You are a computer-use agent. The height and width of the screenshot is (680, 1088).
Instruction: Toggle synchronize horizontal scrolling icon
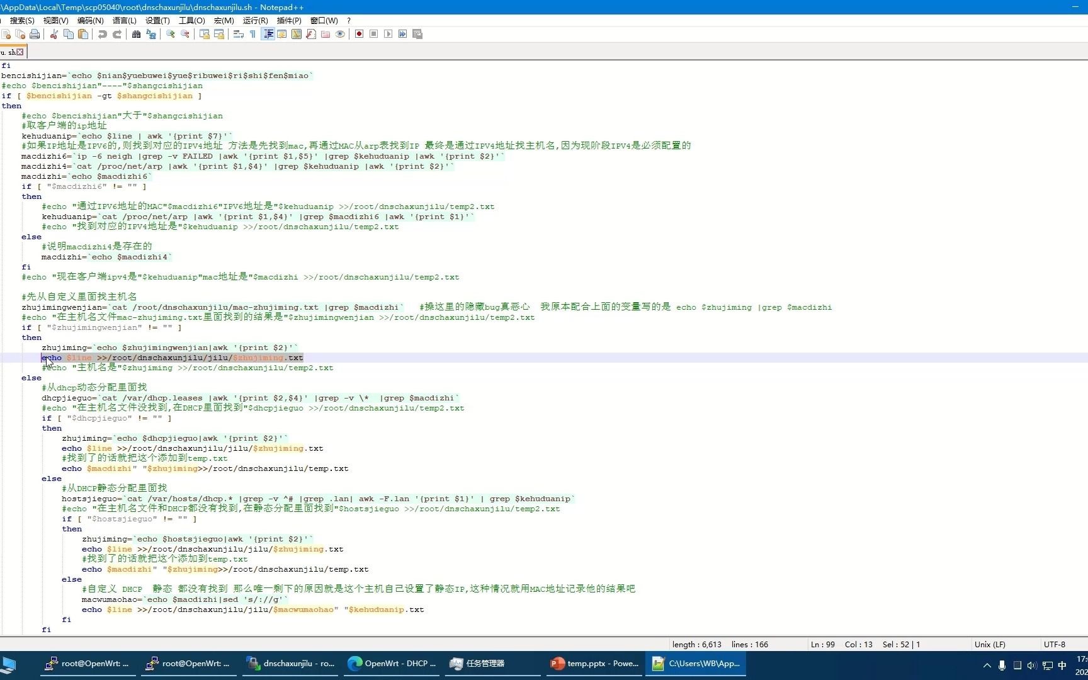pyautogui.click(x=219, y=34)
